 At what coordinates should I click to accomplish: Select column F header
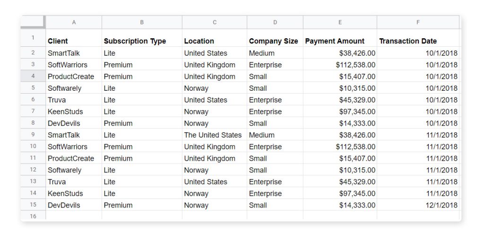coord(418,22)
